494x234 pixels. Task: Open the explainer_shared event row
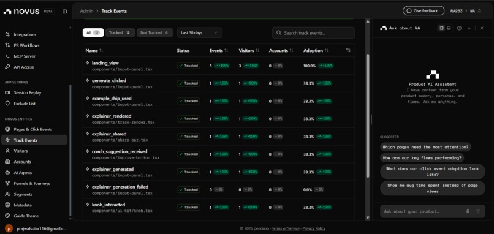[218, 137]
